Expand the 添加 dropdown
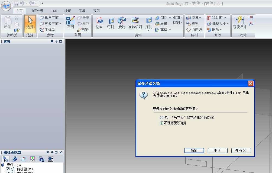This screenshot has width=272, height=173. pyautogui.click(x=177, y=17)
